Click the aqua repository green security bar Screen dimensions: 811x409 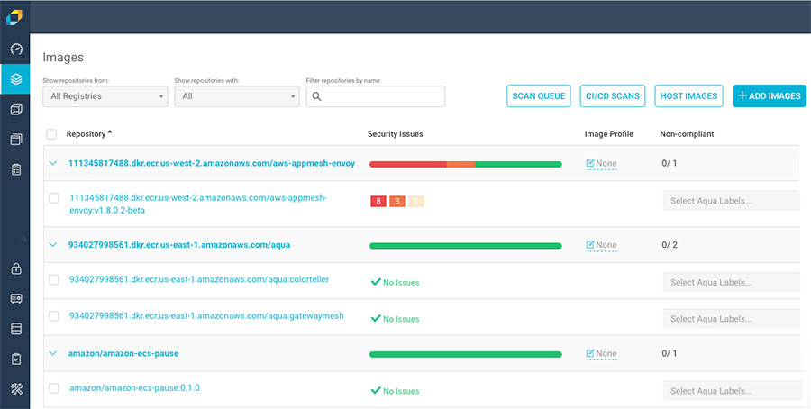466,246
